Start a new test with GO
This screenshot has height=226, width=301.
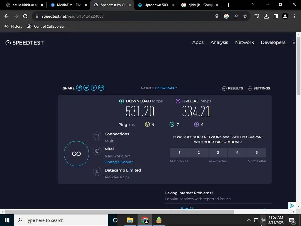click(76, 154)
